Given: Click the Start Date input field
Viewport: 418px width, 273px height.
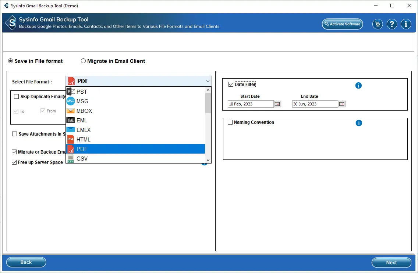Looking at the screenshot, I should point(250,104).
